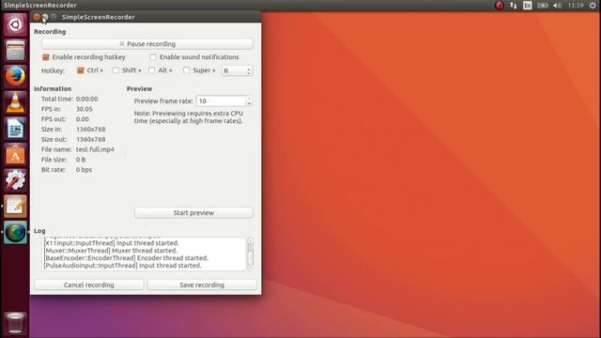Click Start preview button
601x338 pixels.
(x=193, y=213)
